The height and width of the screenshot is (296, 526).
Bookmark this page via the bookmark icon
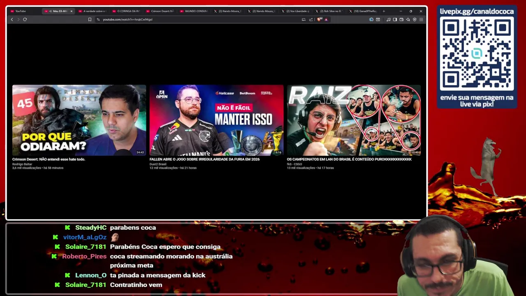pyautogui.click(x=90, y=19)
